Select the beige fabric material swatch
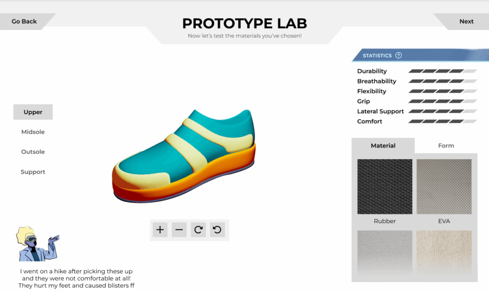489x292 pixels. pyautogui.click(x=444, y=252)
